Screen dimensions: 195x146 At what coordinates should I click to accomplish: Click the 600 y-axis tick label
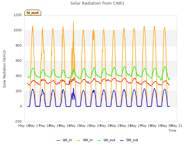pos(19,61)
